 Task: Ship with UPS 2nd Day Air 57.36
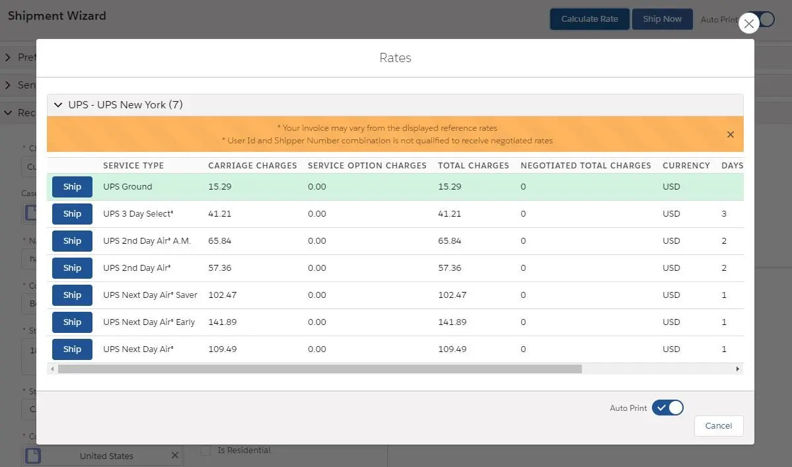click(x=72, y=268)
